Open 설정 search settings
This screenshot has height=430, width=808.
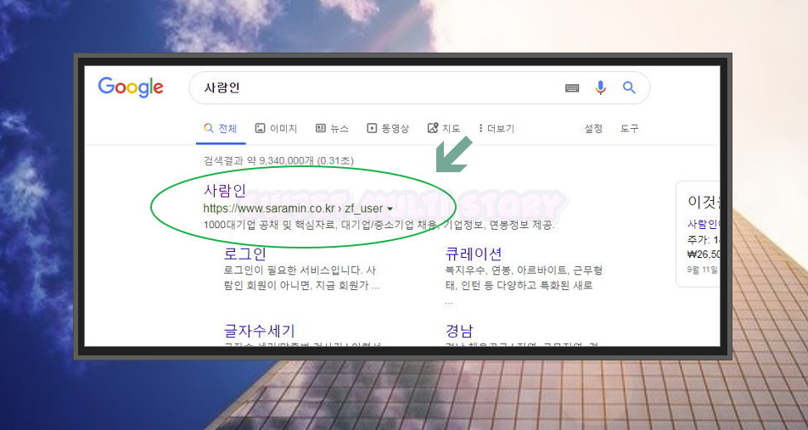[x=593, y=128]
